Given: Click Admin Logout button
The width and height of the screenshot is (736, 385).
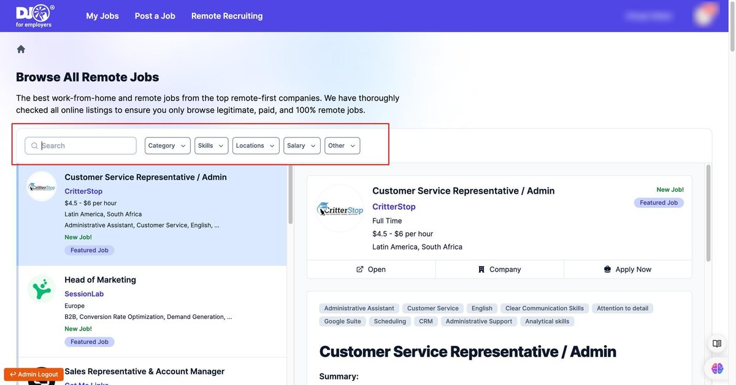Looking at the screenshot, I should pos(34,375).
